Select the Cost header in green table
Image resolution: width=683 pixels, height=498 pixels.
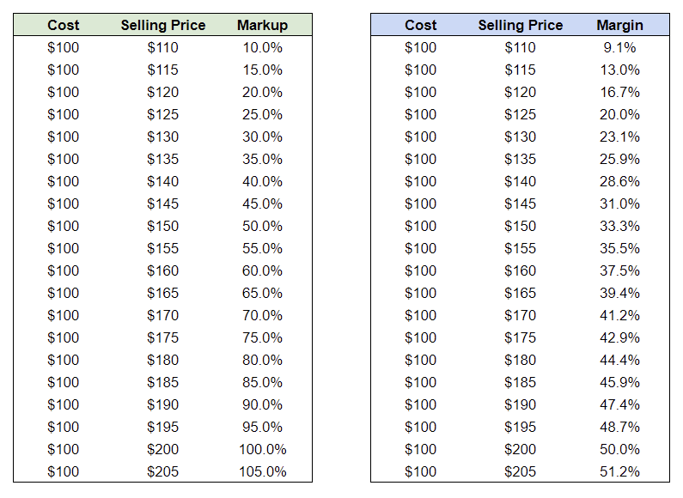point(64,25)
